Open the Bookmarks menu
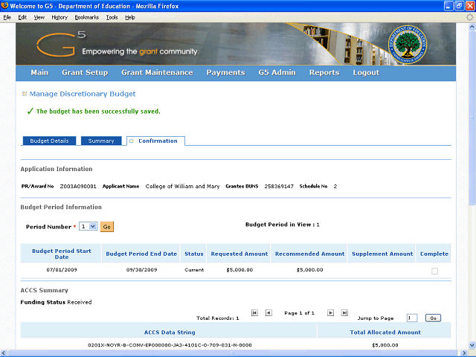The height and width of the screenshot is (357, 476). point(86,17)
